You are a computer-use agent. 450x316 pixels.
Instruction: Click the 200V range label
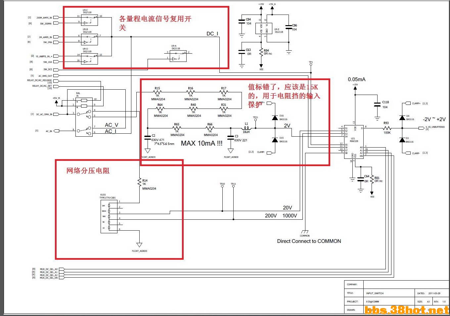click(x=271, y=216)
